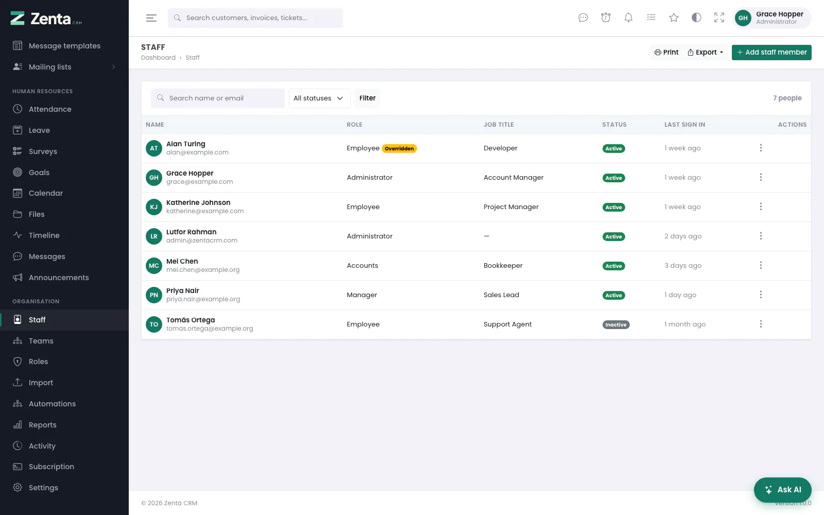Click the Print button
Image resolution: width=824 pixels, height=515 pixels.
click(x=666, y=53)
